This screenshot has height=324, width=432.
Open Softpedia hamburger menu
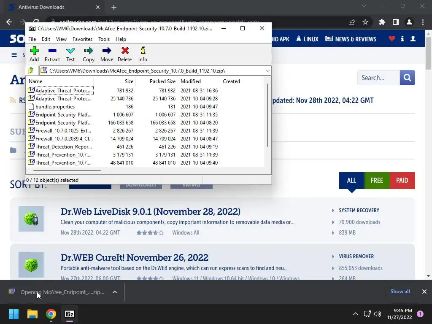(x=14, y=55)
